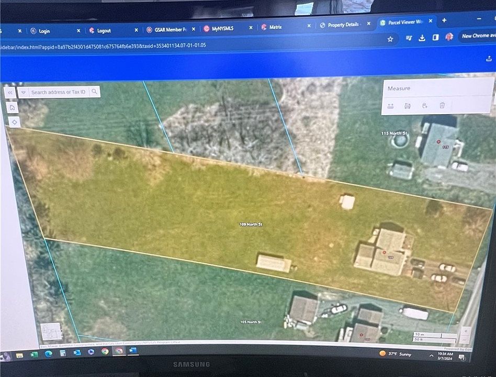Click the search magnifier icon
496x377 pixels.
tap(95, 92)
